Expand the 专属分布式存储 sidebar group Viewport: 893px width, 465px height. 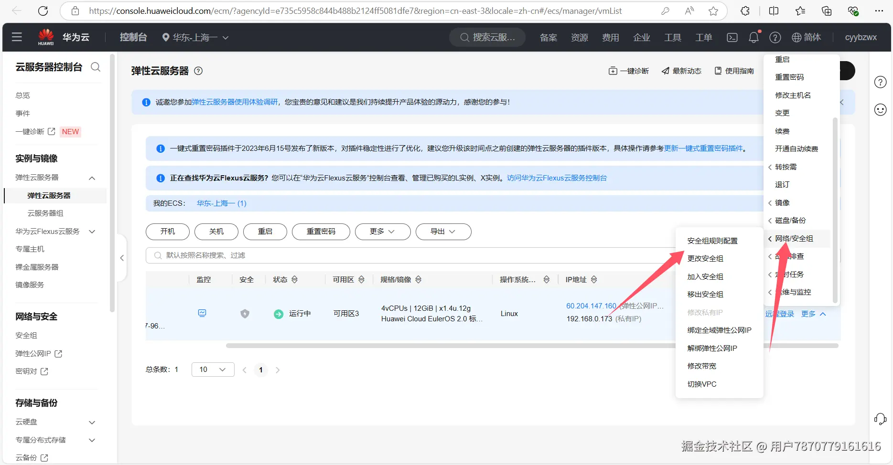click(92, 440)
